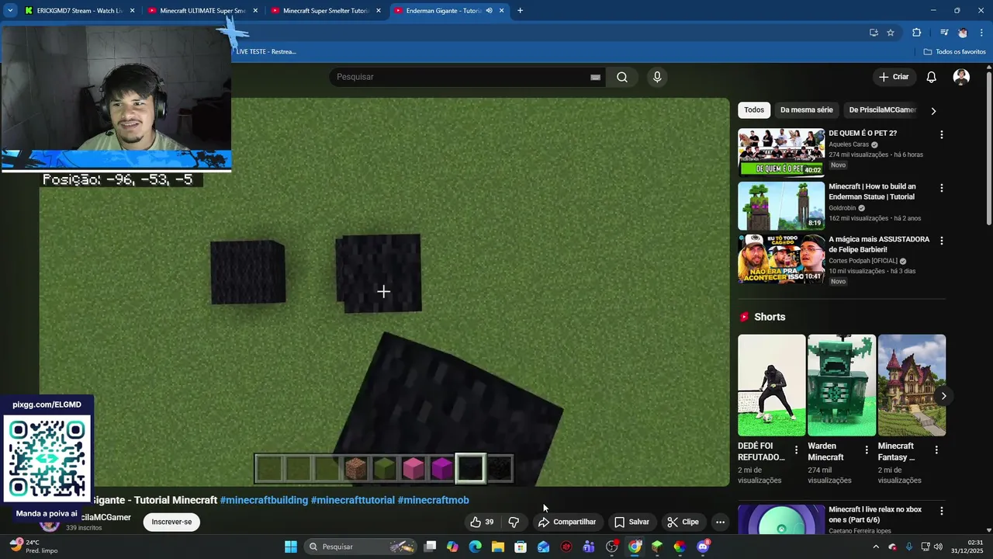This screenshot has width=993, height=559.
Task: Open the LIVE TESTE - Restream bookmark
Action: pos(266,51)
